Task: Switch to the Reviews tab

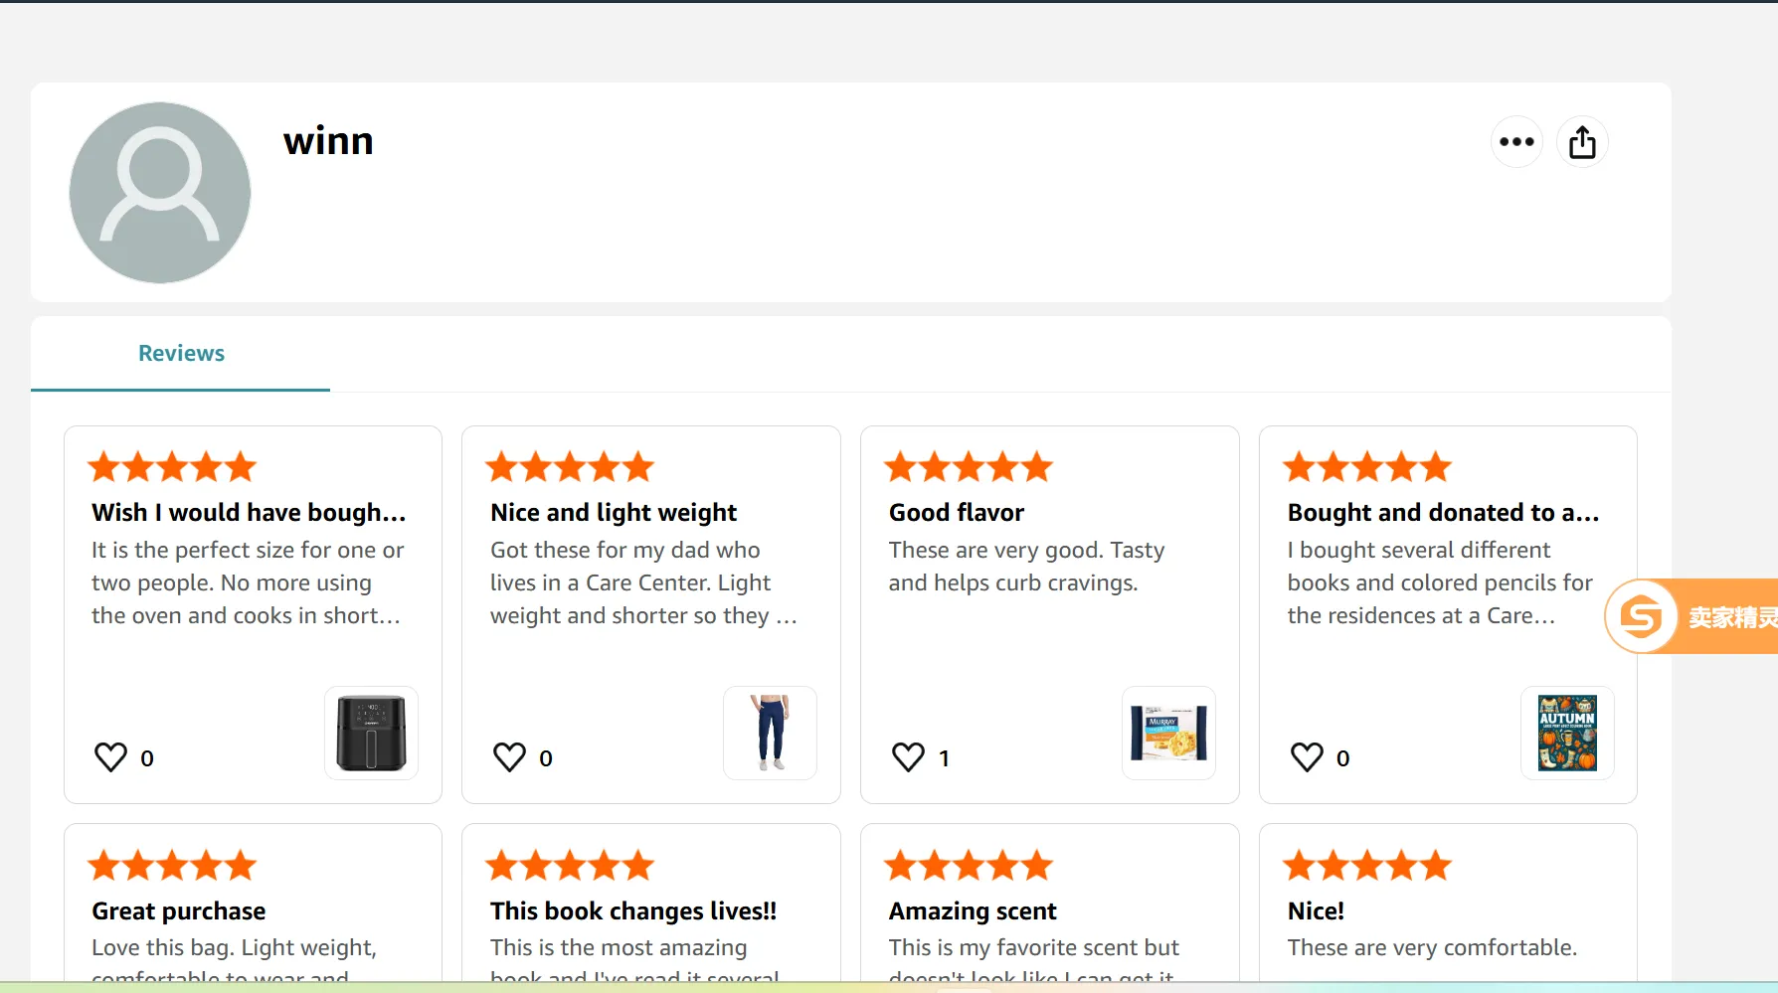Action: click(x=181, y=354)
